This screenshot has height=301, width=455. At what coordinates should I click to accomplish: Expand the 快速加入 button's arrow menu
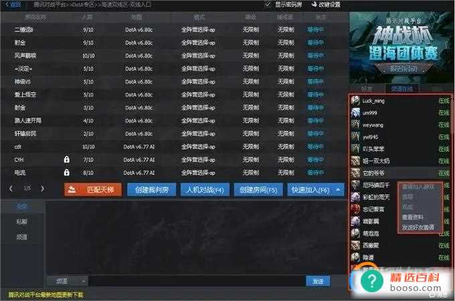click(338, 190)
